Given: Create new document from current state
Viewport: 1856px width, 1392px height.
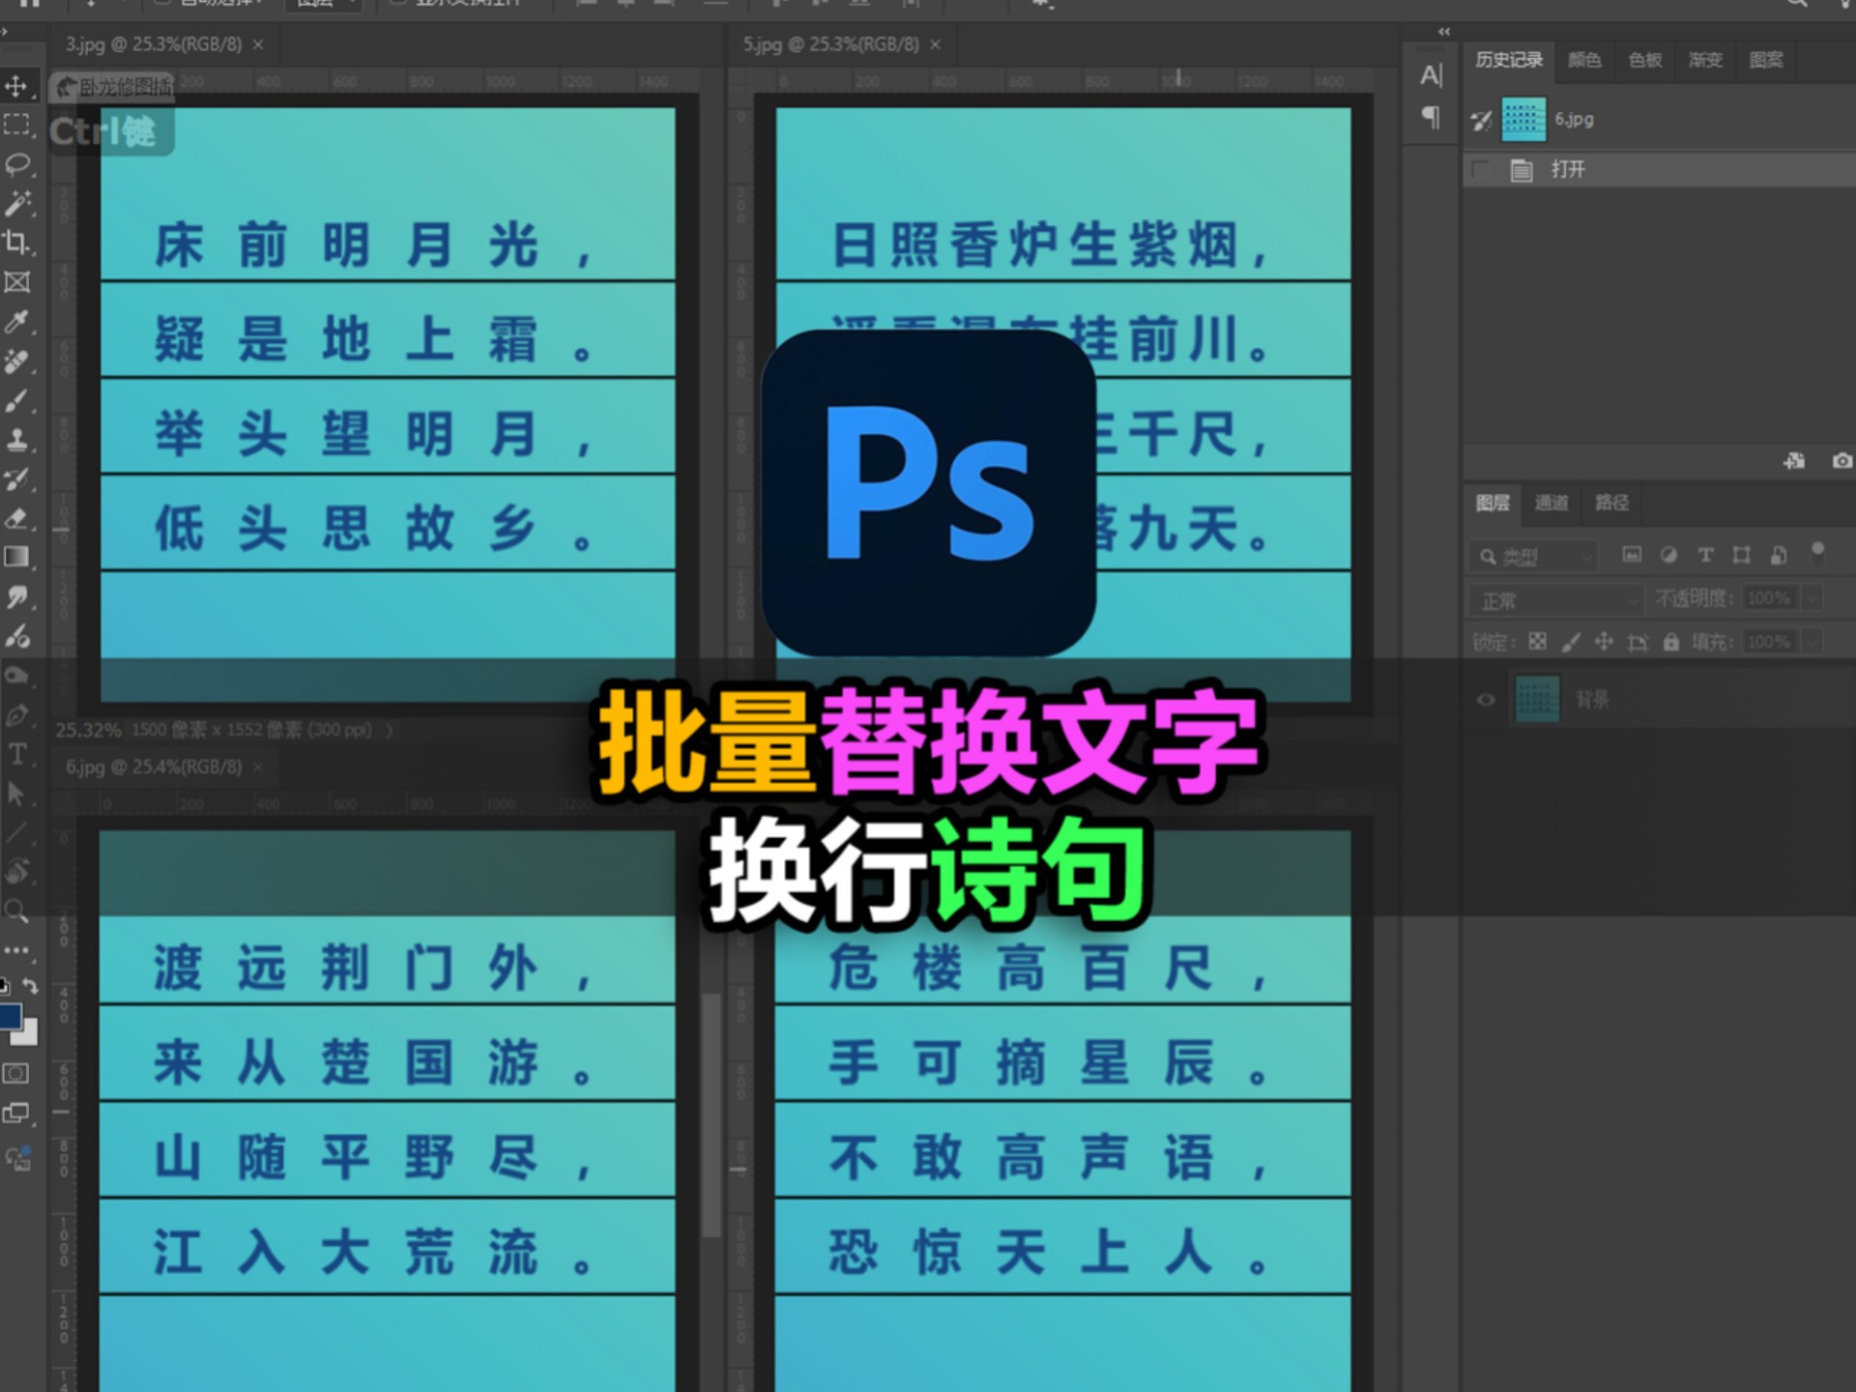Looking at the screenshot, I should click(x=1794, y=461).
